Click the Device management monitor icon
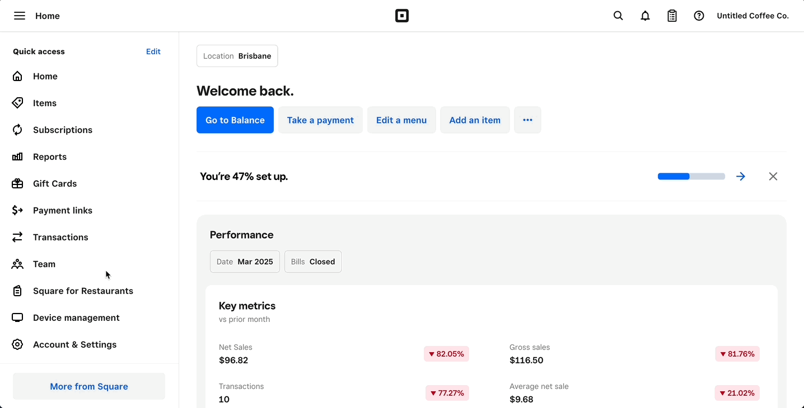 click(x=17, y=317)
